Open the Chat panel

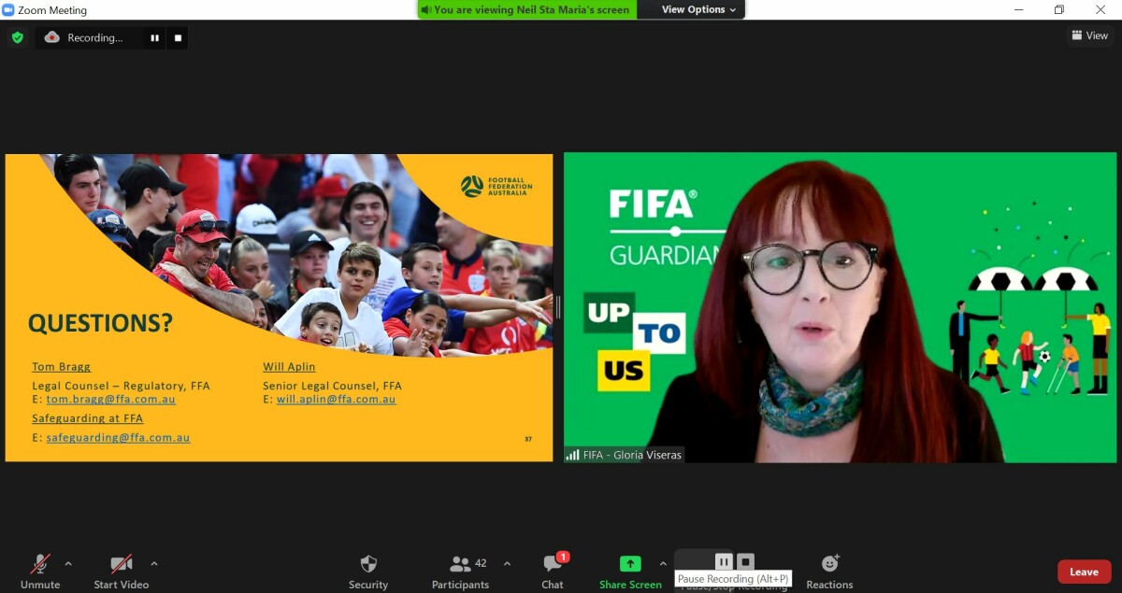click(x=553, y=571)
